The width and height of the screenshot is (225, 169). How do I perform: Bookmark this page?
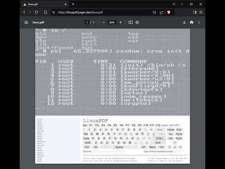[x=45, y=12]
